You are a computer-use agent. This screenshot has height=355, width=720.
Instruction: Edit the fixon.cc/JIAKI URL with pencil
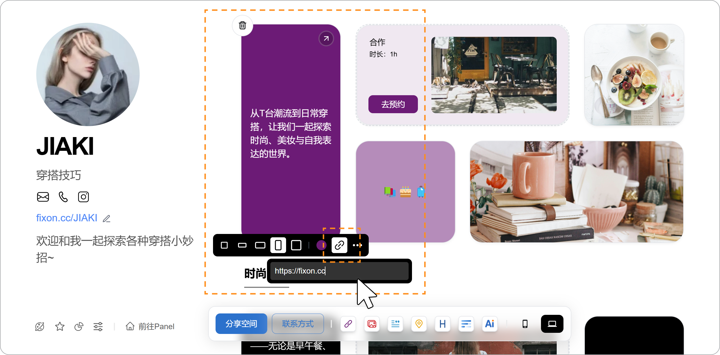(x=107, y=219)
